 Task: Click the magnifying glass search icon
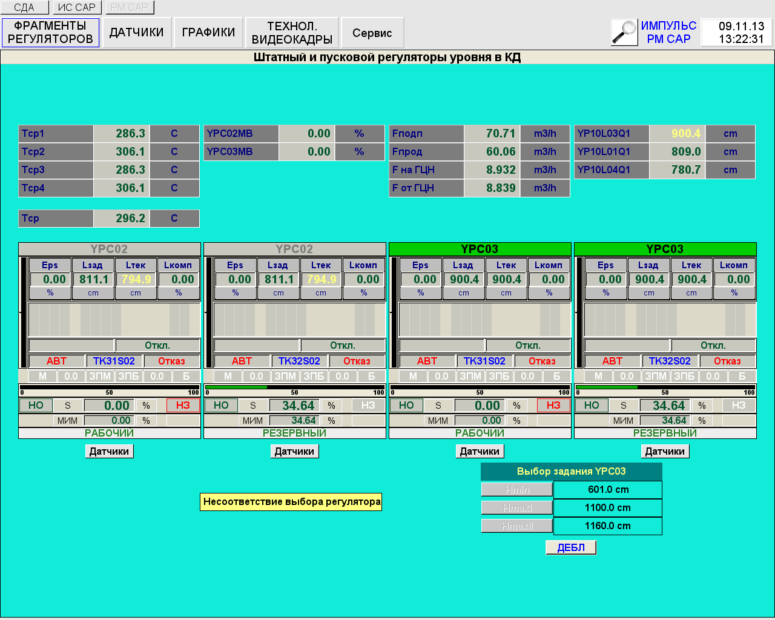coord(624,32)
